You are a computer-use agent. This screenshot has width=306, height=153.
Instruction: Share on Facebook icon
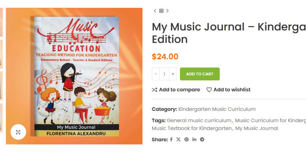tap(171, 139)
